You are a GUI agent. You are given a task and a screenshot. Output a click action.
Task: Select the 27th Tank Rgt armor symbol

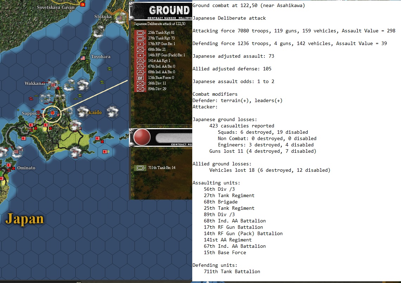[x=140, y=38]
